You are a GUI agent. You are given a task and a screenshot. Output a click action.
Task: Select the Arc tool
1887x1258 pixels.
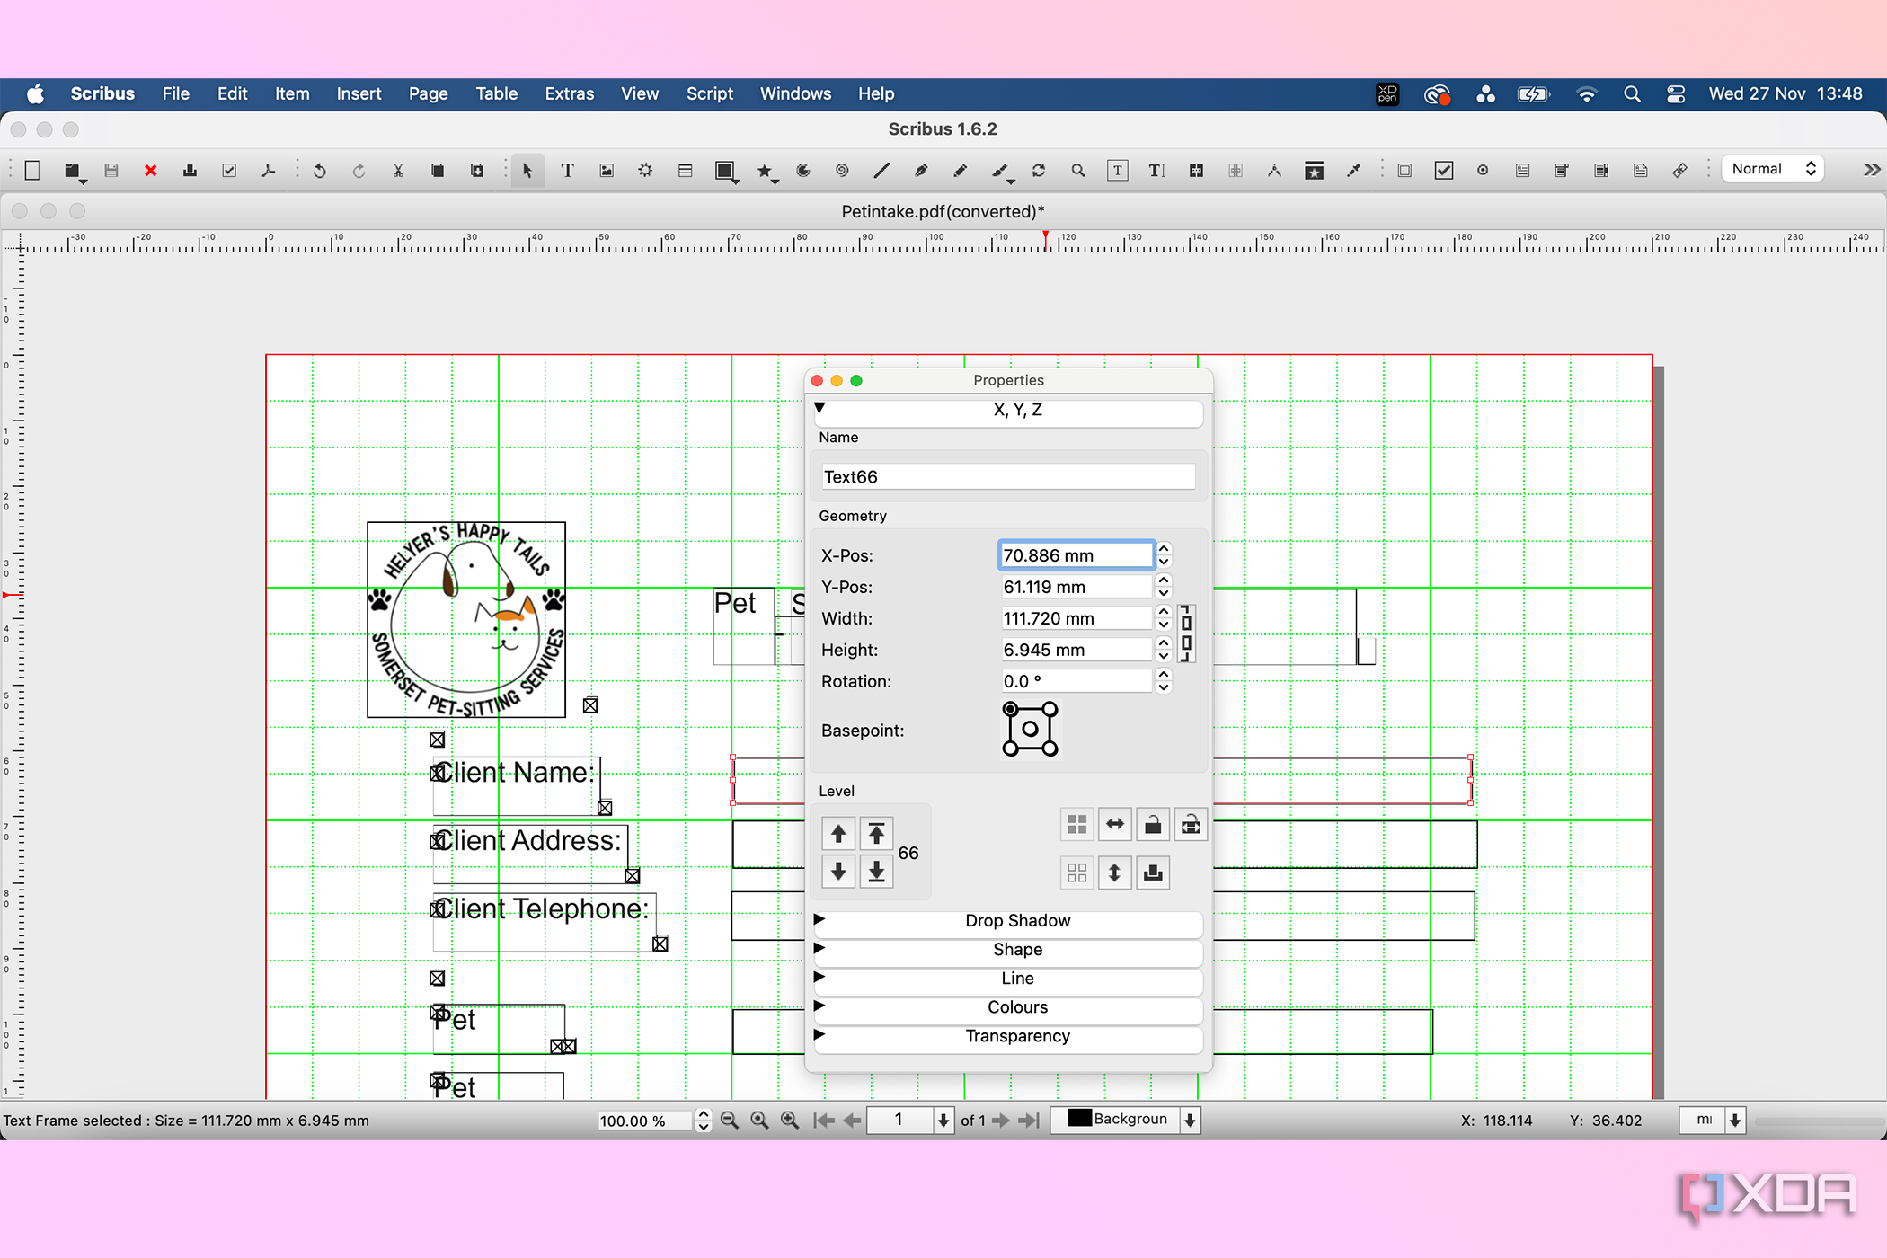click(x=803, y=171)
